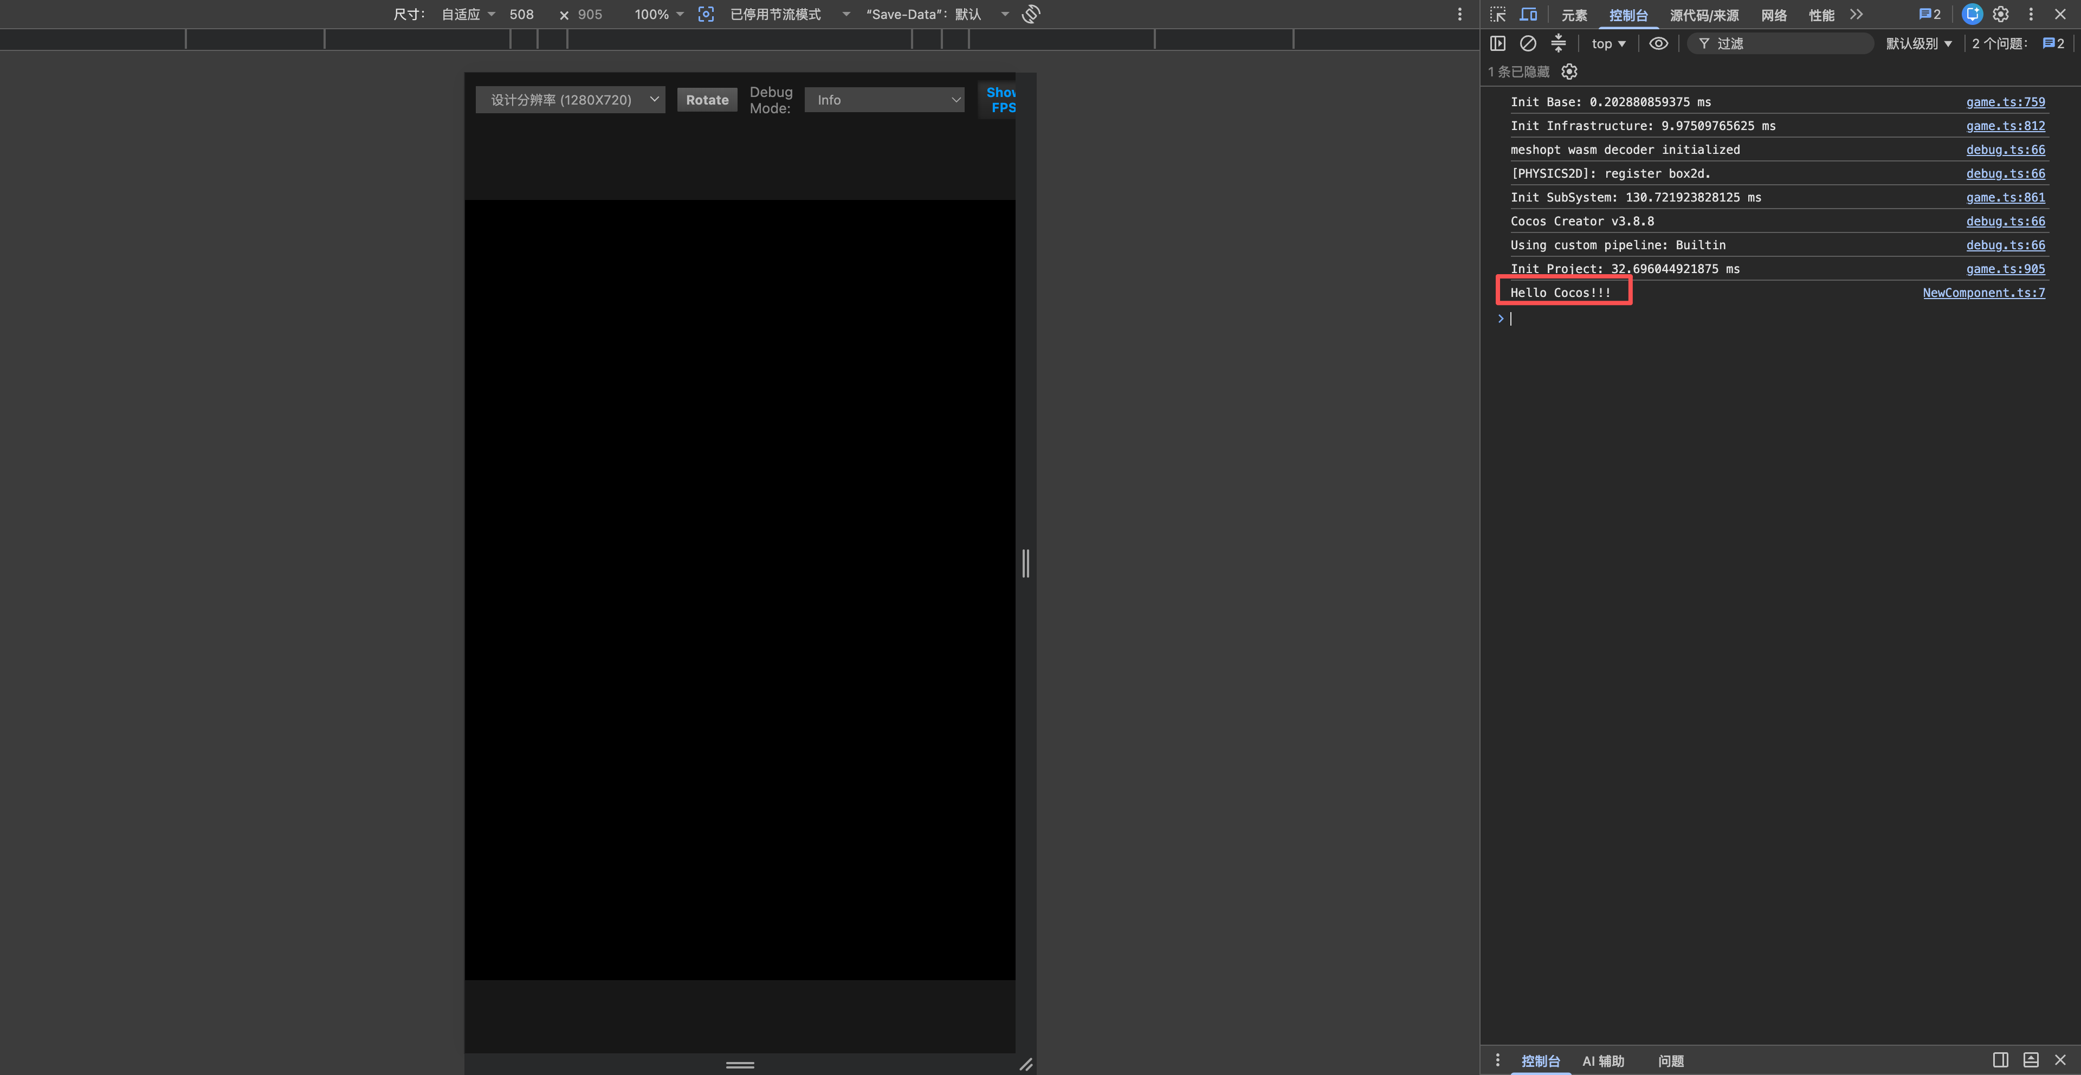
Task: Open the game.ts:812 source link
Action: [x=2005, y=126]
